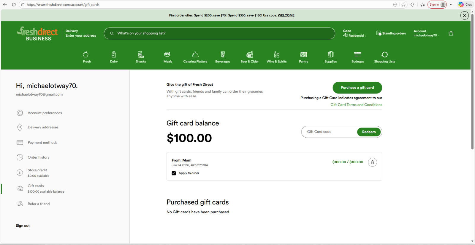This screenshot has width=475, height=245.
Task: Select Gift cards in the sidebar
Action: click(46, 189)
